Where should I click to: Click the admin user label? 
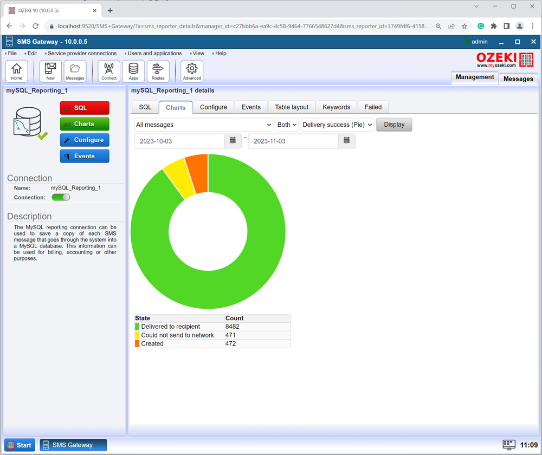tap(480, 42)
